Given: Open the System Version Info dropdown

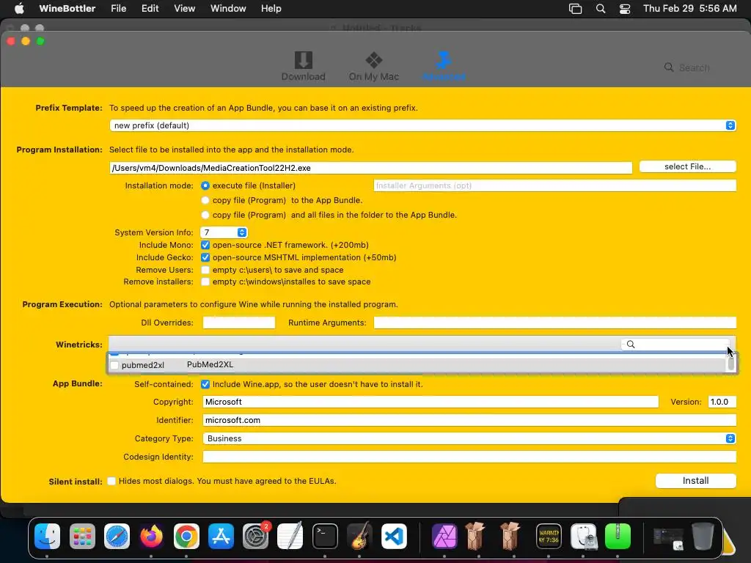Looking at the screenshot, I should click(223, 232).
